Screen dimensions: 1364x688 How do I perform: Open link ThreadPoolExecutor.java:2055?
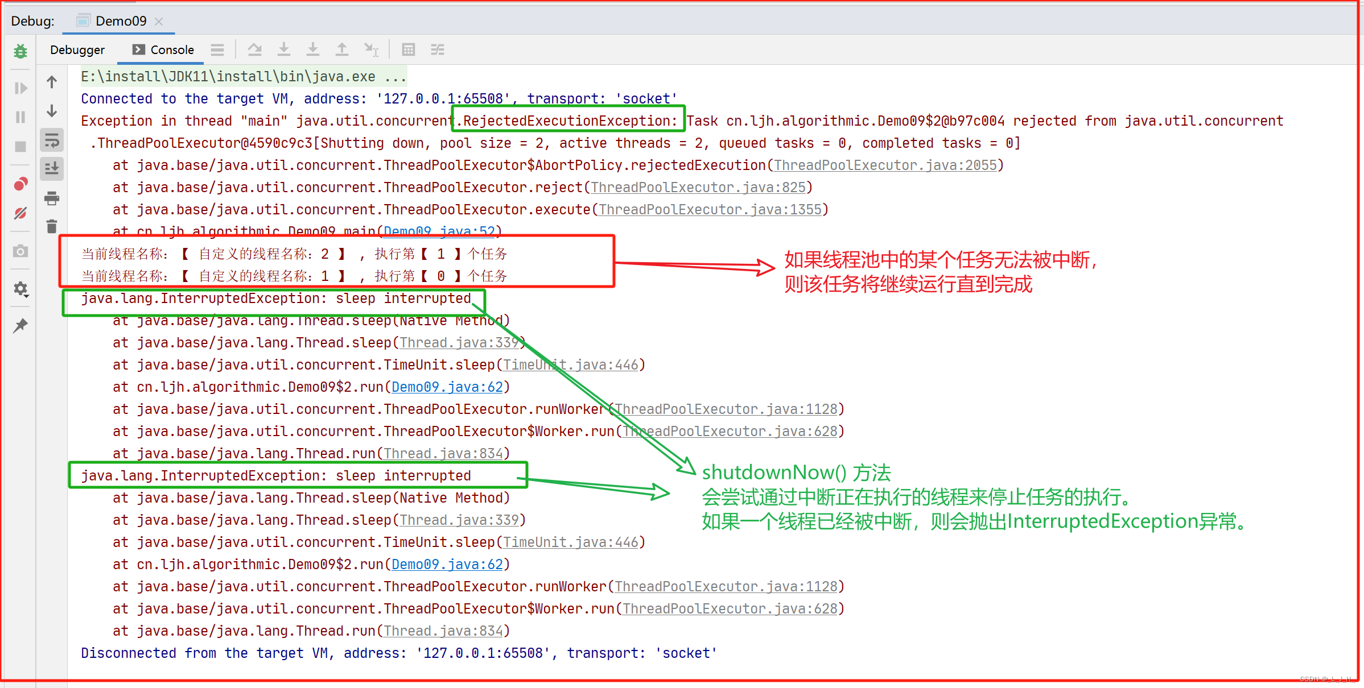tap(885, 165)
